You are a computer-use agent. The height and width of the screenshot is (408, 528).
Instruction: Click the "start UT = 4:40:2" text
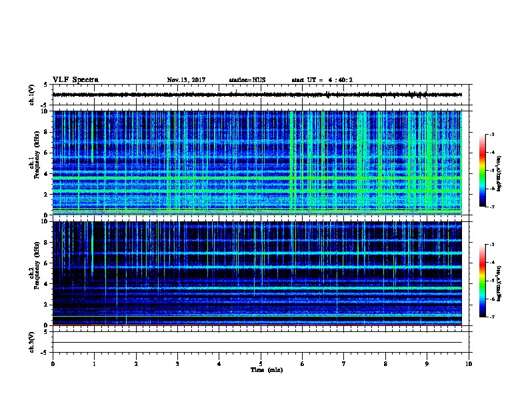coord(322,80)
